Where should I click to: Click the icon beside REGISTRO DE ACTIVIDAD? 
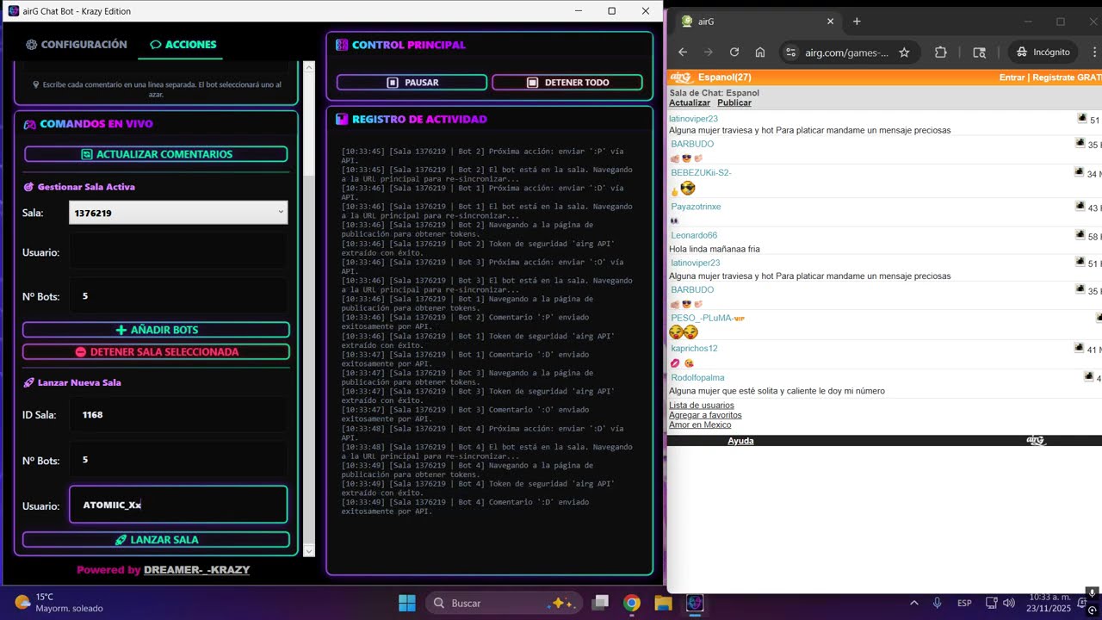coord(342,120)
